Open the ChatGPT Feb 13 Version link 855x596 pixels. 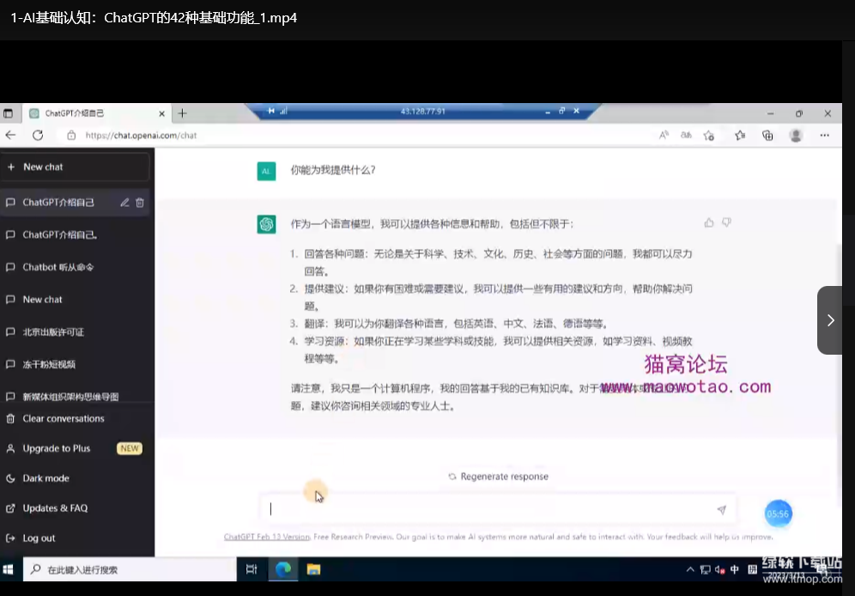tap(266, 537)
